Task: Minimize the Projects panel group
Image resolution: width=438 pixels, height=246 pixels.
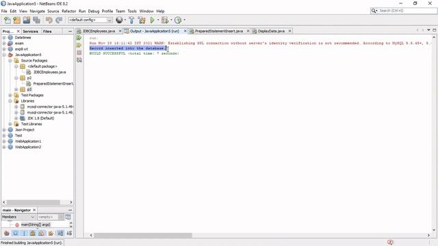Action: [x=70, y=31]
